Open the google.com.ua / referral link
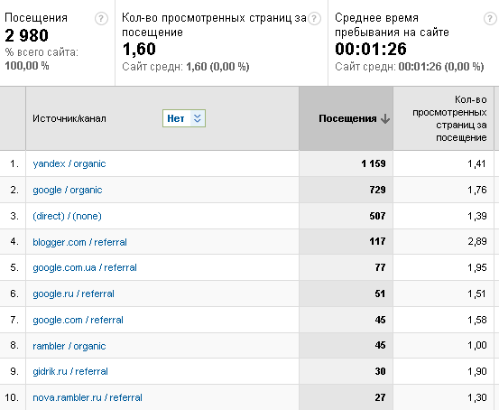Image resolution: width=499 pixels, height=410 pixels. pos(85,267)
